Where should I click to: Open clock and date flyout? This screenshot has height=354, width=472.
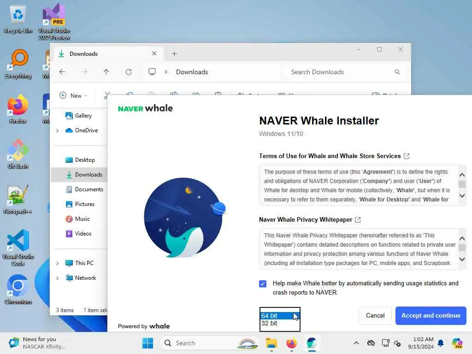point(421,343)
